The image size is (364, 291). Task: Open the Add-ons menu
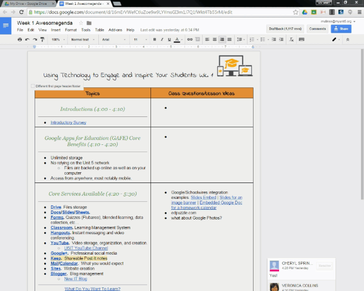(x=115, y=30)
